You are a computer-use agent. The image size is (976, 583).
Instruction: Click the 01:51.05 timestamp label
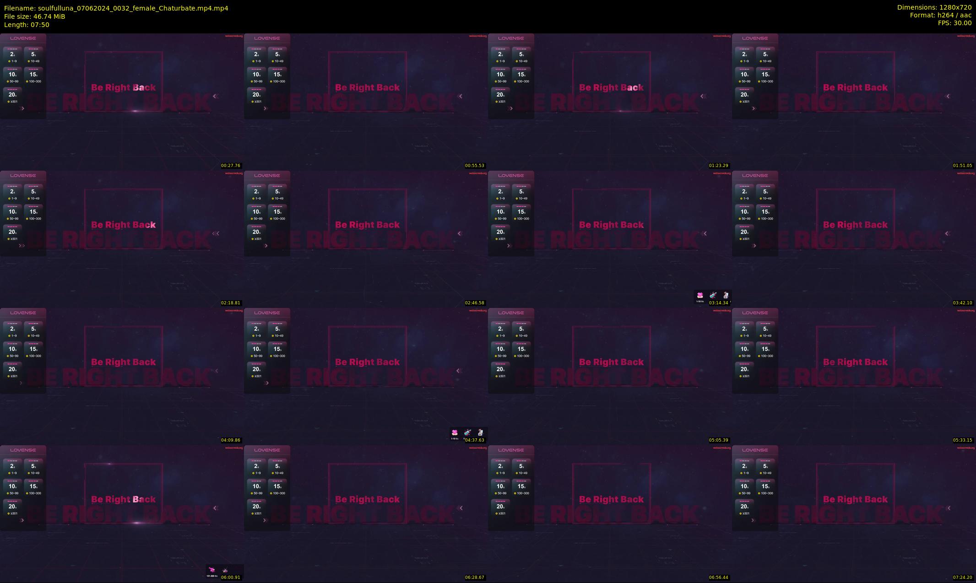point(963,166)
